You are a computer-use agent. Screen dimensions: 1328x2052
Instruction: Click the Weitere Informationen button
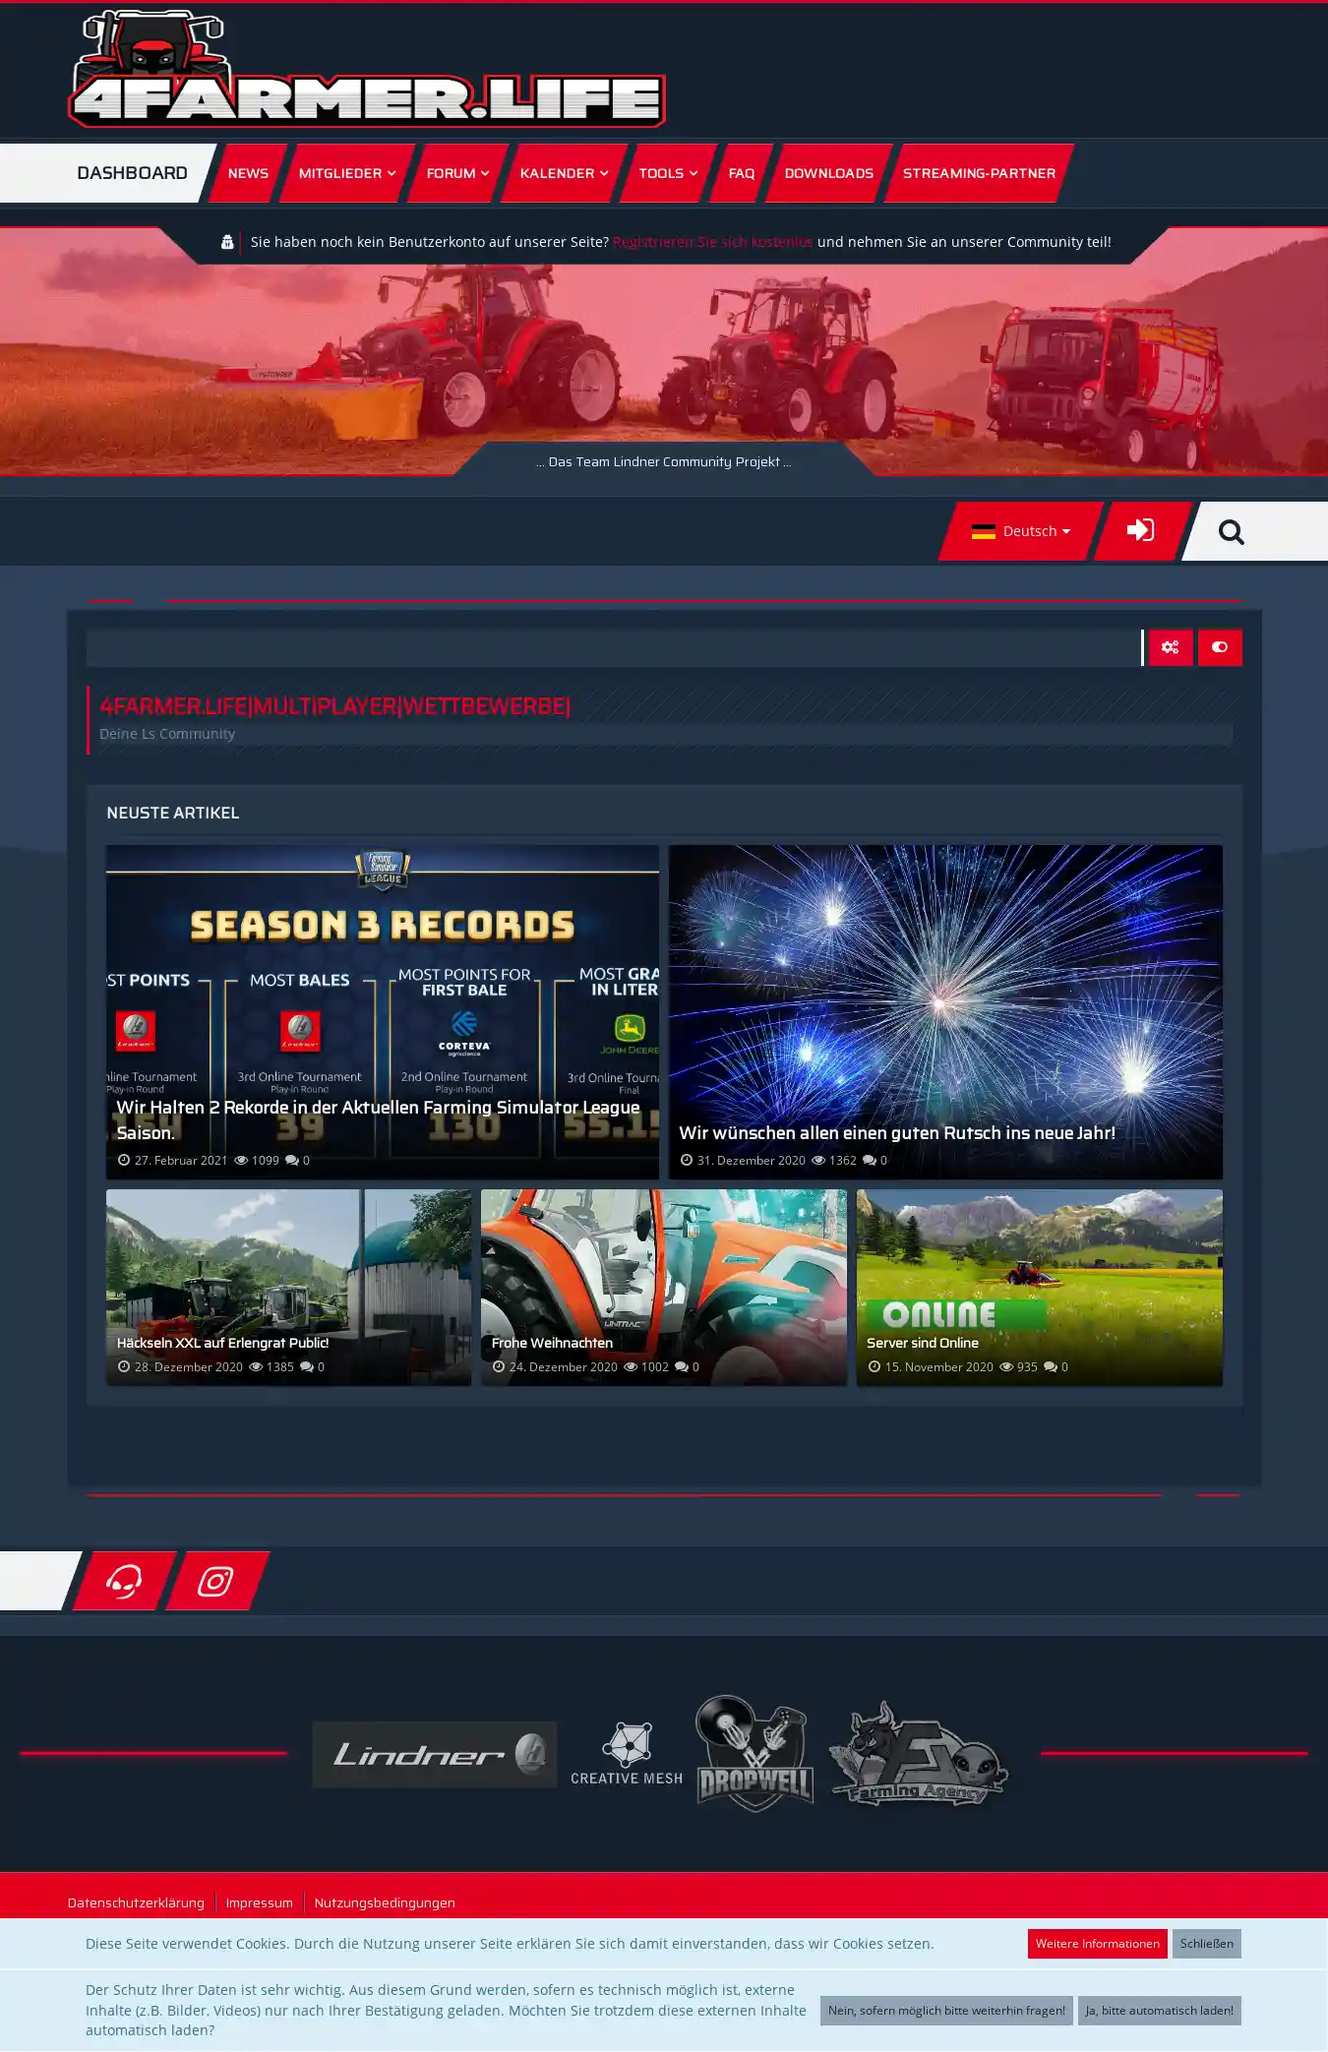coord(1097,1943)
